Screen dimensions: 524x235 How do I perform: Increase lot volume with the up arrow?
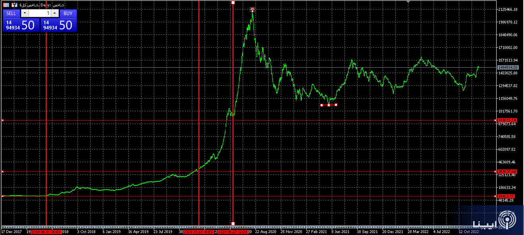click(55, 13)
